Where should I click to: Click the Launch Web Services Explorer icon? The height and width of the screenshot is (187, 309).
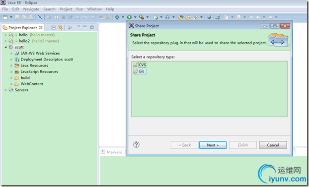pyautogui.click(x=218, y=17)
